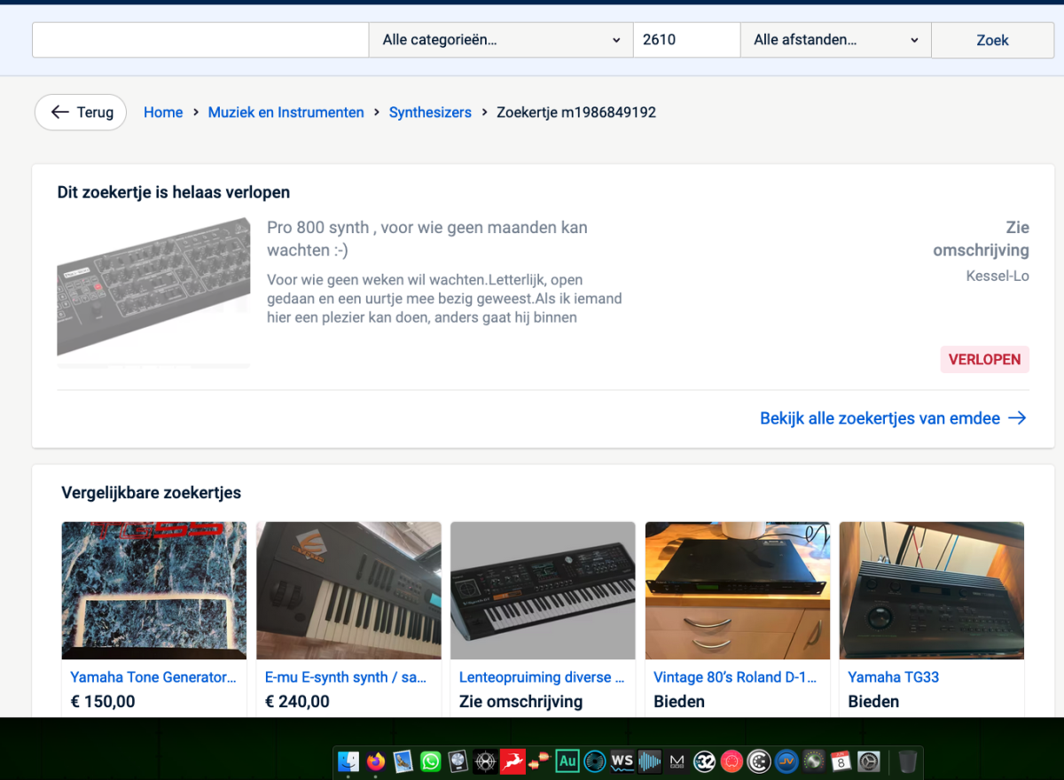Viewport: 1064px width, 780px height.
Task: Click the red VERLOPEN status badge
Action: tap(984, 360)
